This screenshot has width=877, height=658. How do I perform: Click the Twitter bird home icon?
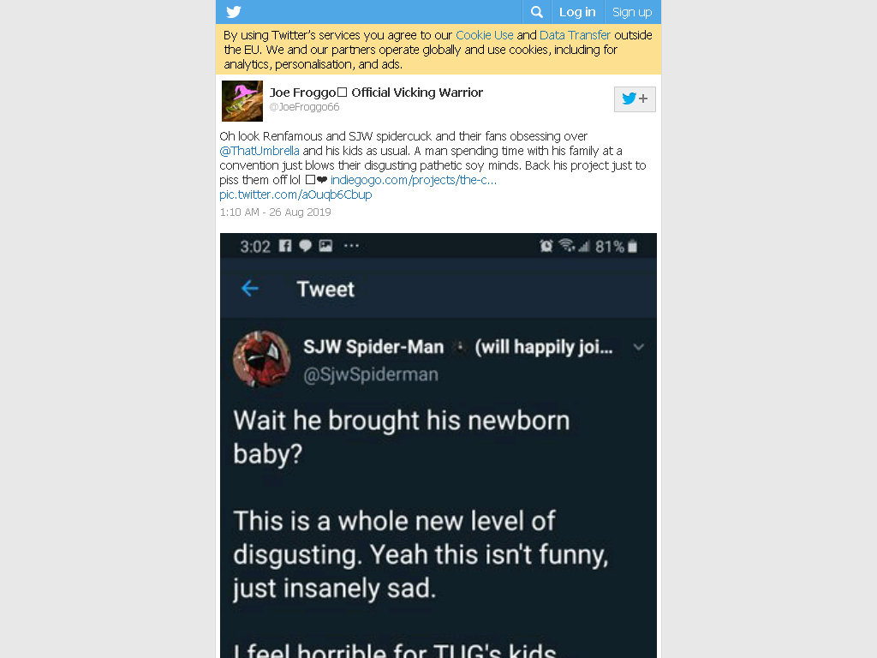pos(234,12)
